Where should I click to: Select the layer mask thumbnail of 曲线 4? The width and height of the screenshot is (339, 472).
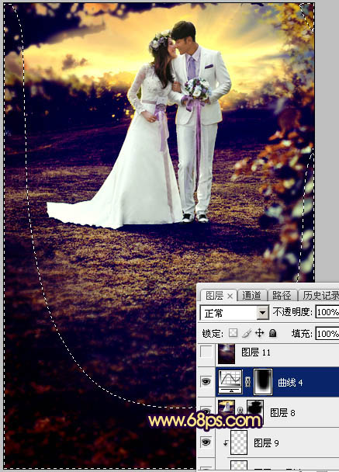click(x=263, y=382)
